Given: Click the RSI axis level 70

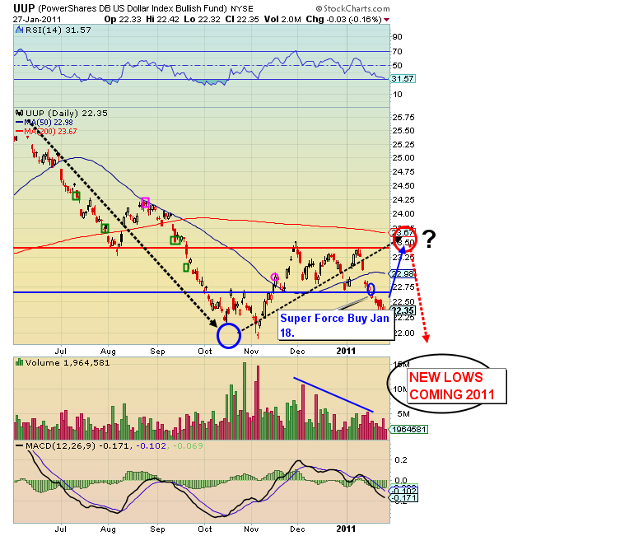Looking at the screenshot, I should (397, 51).
